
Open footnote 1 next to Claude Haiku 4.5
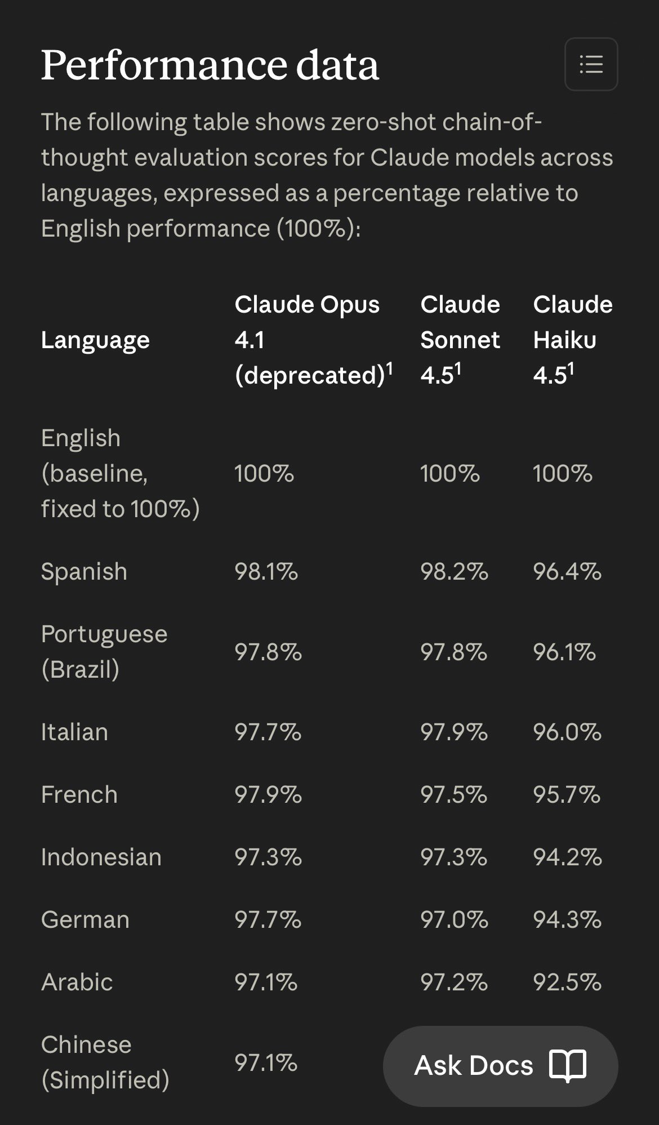[571, 369]
